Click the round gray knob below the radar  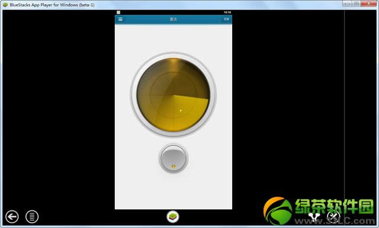click(174, 158)
